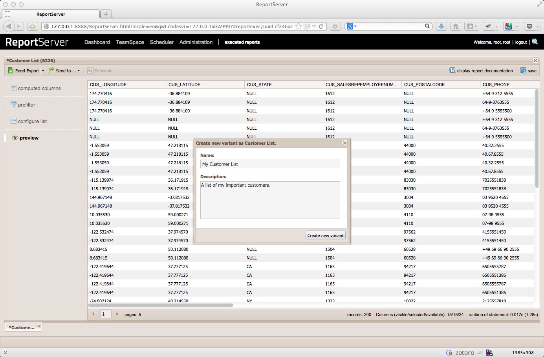Sort by CUS_LONGITUDE column header
The width and height of the screenshot is (544, 357).
tap(126, 85)
